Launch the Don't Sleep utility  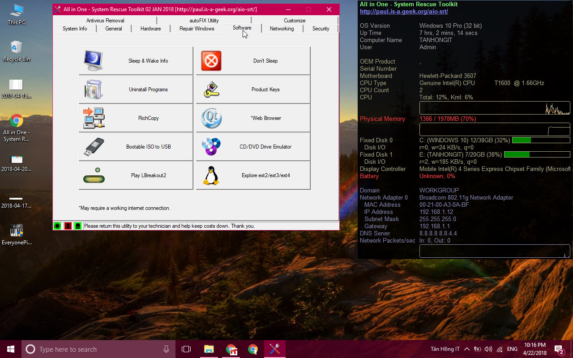pos(253,61)
